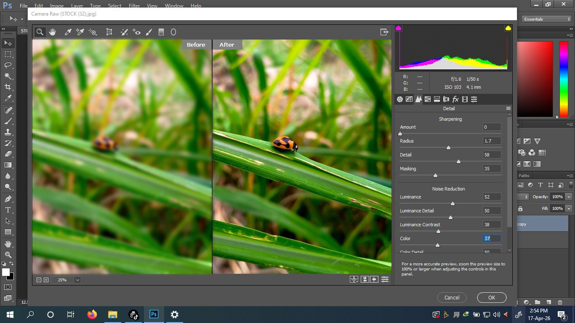Open File Explorer from the taskbar
This screenshot has width=575, height=323.
112,315
